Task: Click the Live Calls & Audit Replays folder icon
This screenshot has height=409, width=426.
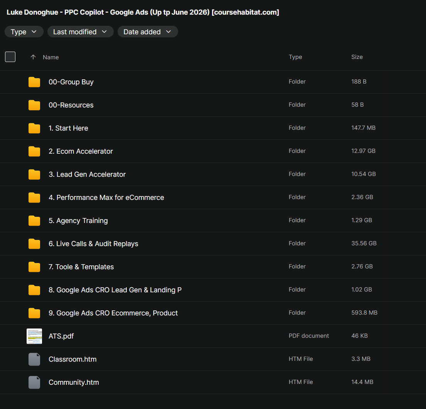Action: click(x=34, y=243)
